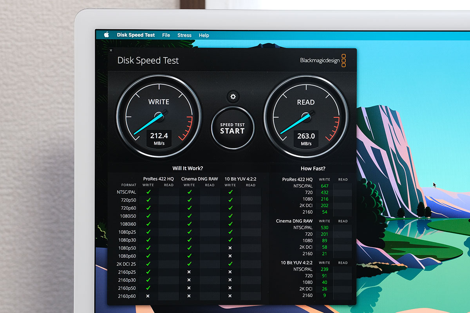Click the ProRes 422 HQ checkmark for 1080i60
The height and width of the screenshot is (313, 470).
(148, 224)
